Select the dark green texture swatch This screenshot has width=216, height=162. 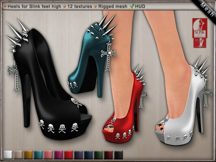pos(98,155)
